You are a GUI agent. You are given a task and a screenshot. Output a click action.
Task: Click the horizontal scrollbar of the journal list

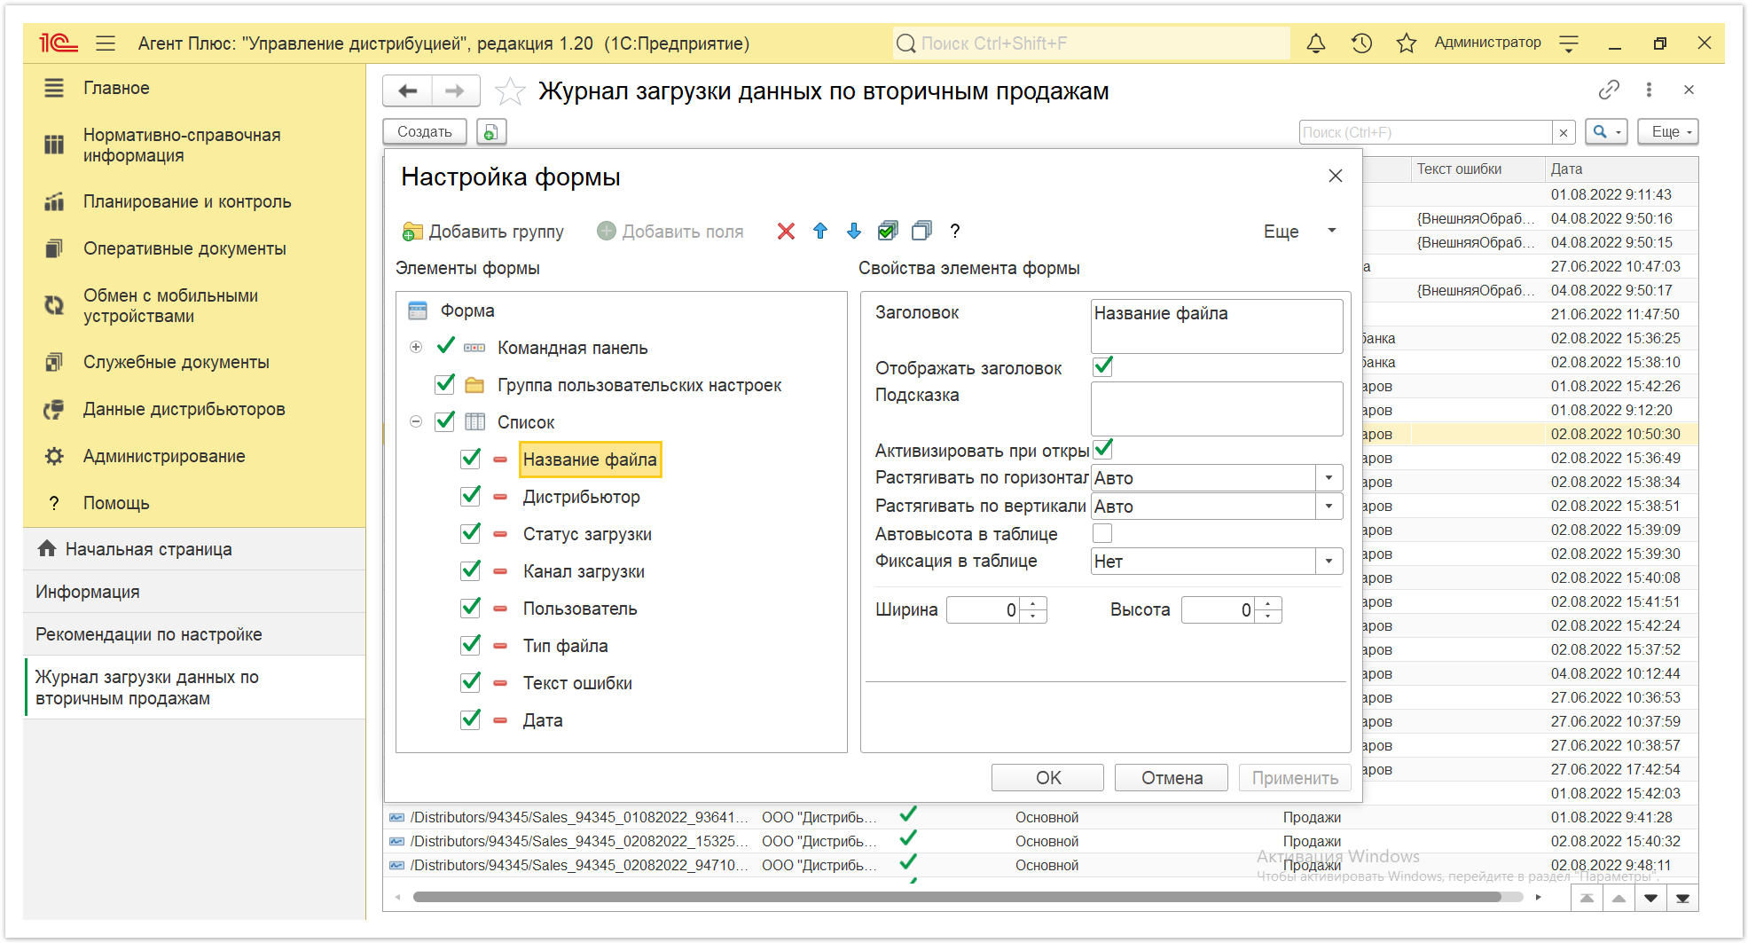pyautogui.click(x=958, y=897)
